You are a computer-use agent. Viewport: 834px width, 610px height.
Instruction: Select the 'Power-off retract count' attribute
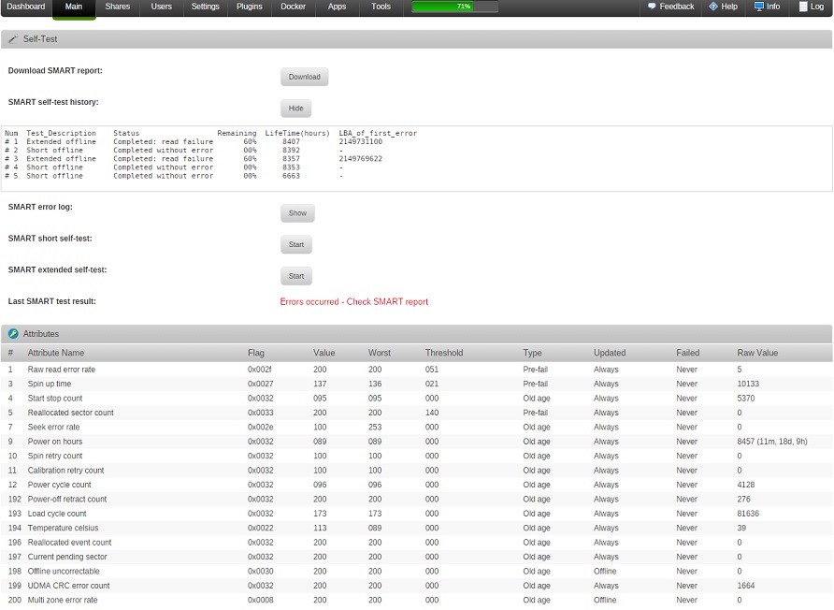67,499
